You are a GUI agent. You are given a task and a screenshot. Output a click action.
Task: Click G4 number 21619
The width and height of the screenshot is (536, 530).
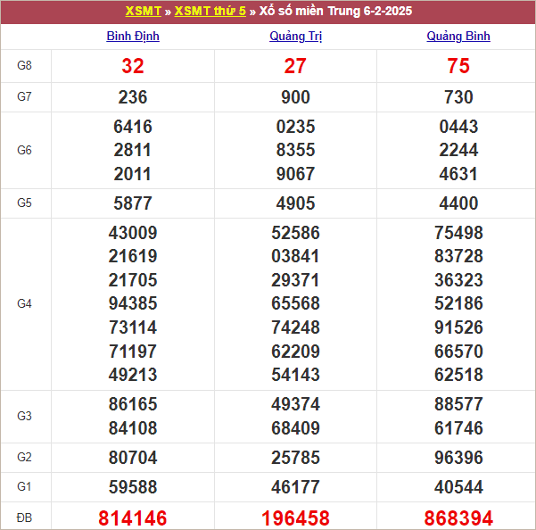tap(133, 256)
